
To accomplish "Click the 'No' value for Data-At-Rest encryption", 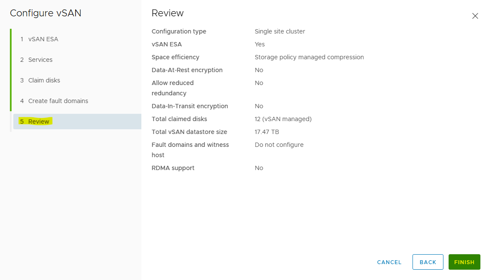I will point(259,70).
